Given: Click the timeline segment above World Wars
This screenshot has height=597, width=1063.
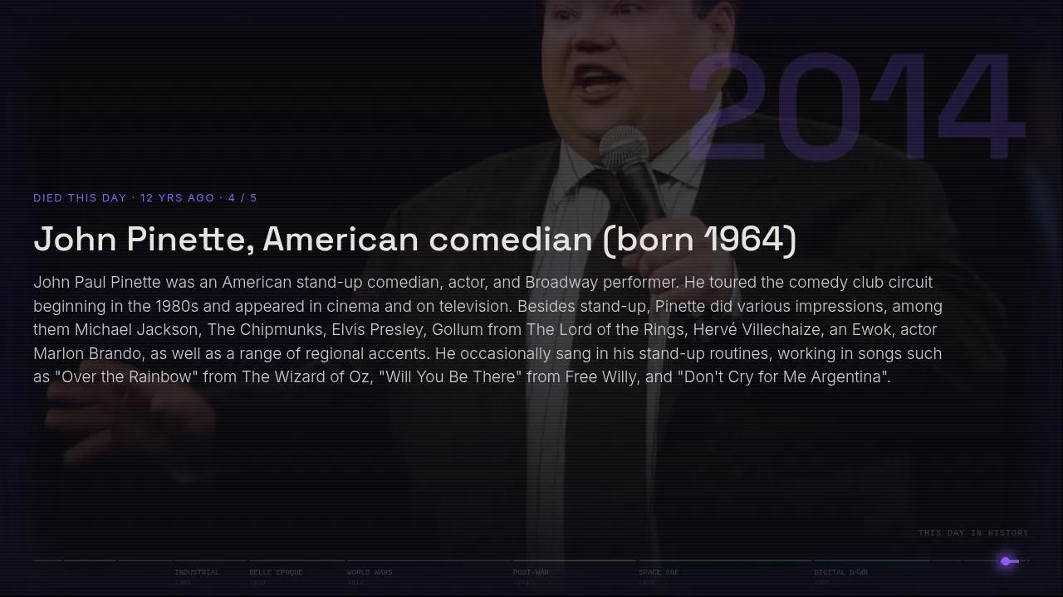Looking at the screenshot, I should point(429,561).
